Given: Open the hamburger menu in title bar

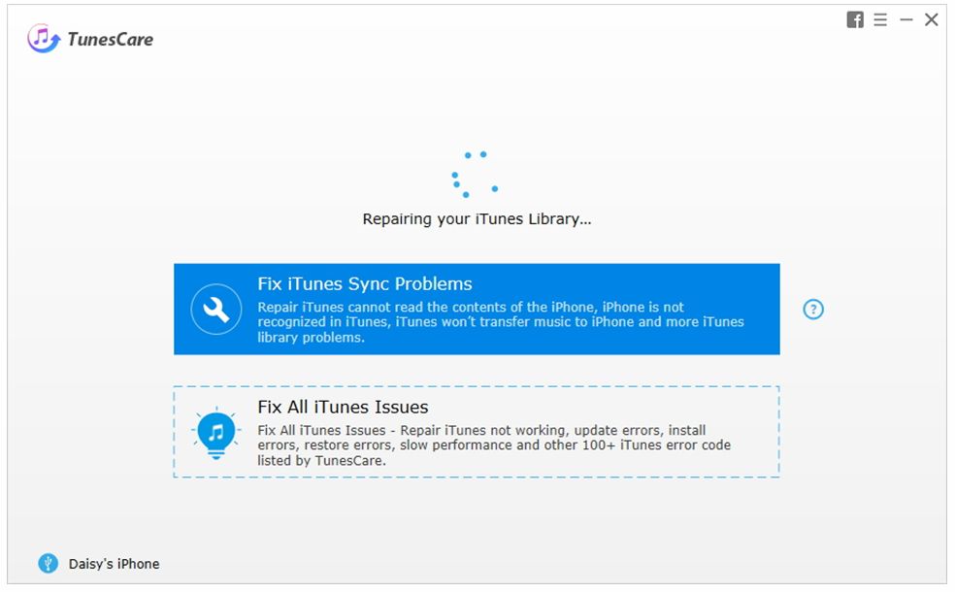Looking at the screenshot, I should (880, 20).
